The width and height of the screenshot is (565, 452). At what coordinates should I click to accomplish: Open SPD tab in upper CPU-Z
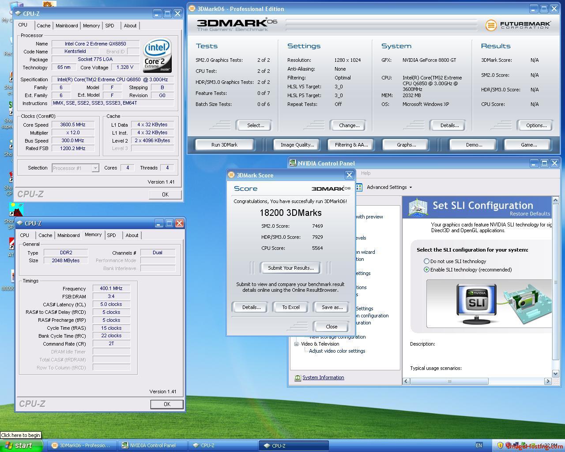pos(109,26)
